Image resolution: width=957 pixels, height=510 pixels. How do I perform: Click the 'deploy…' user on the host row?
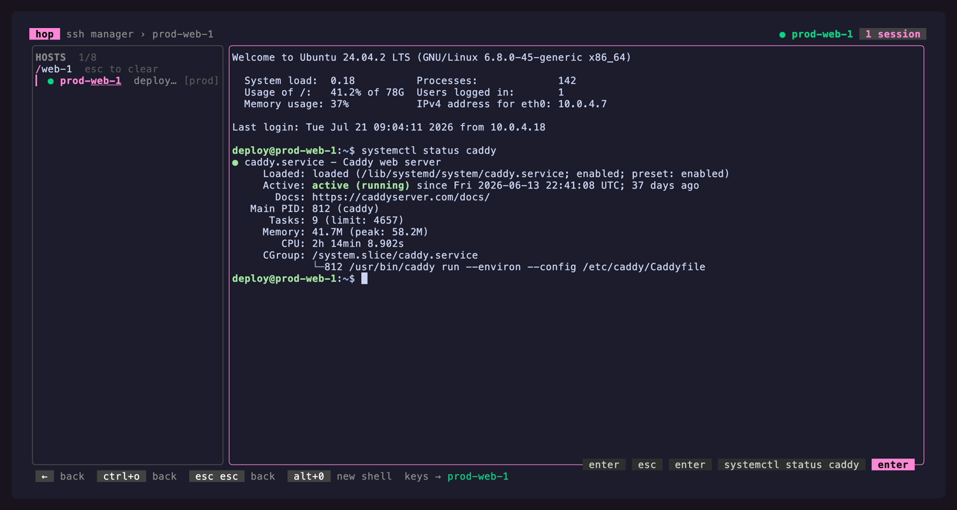point(155,81)
